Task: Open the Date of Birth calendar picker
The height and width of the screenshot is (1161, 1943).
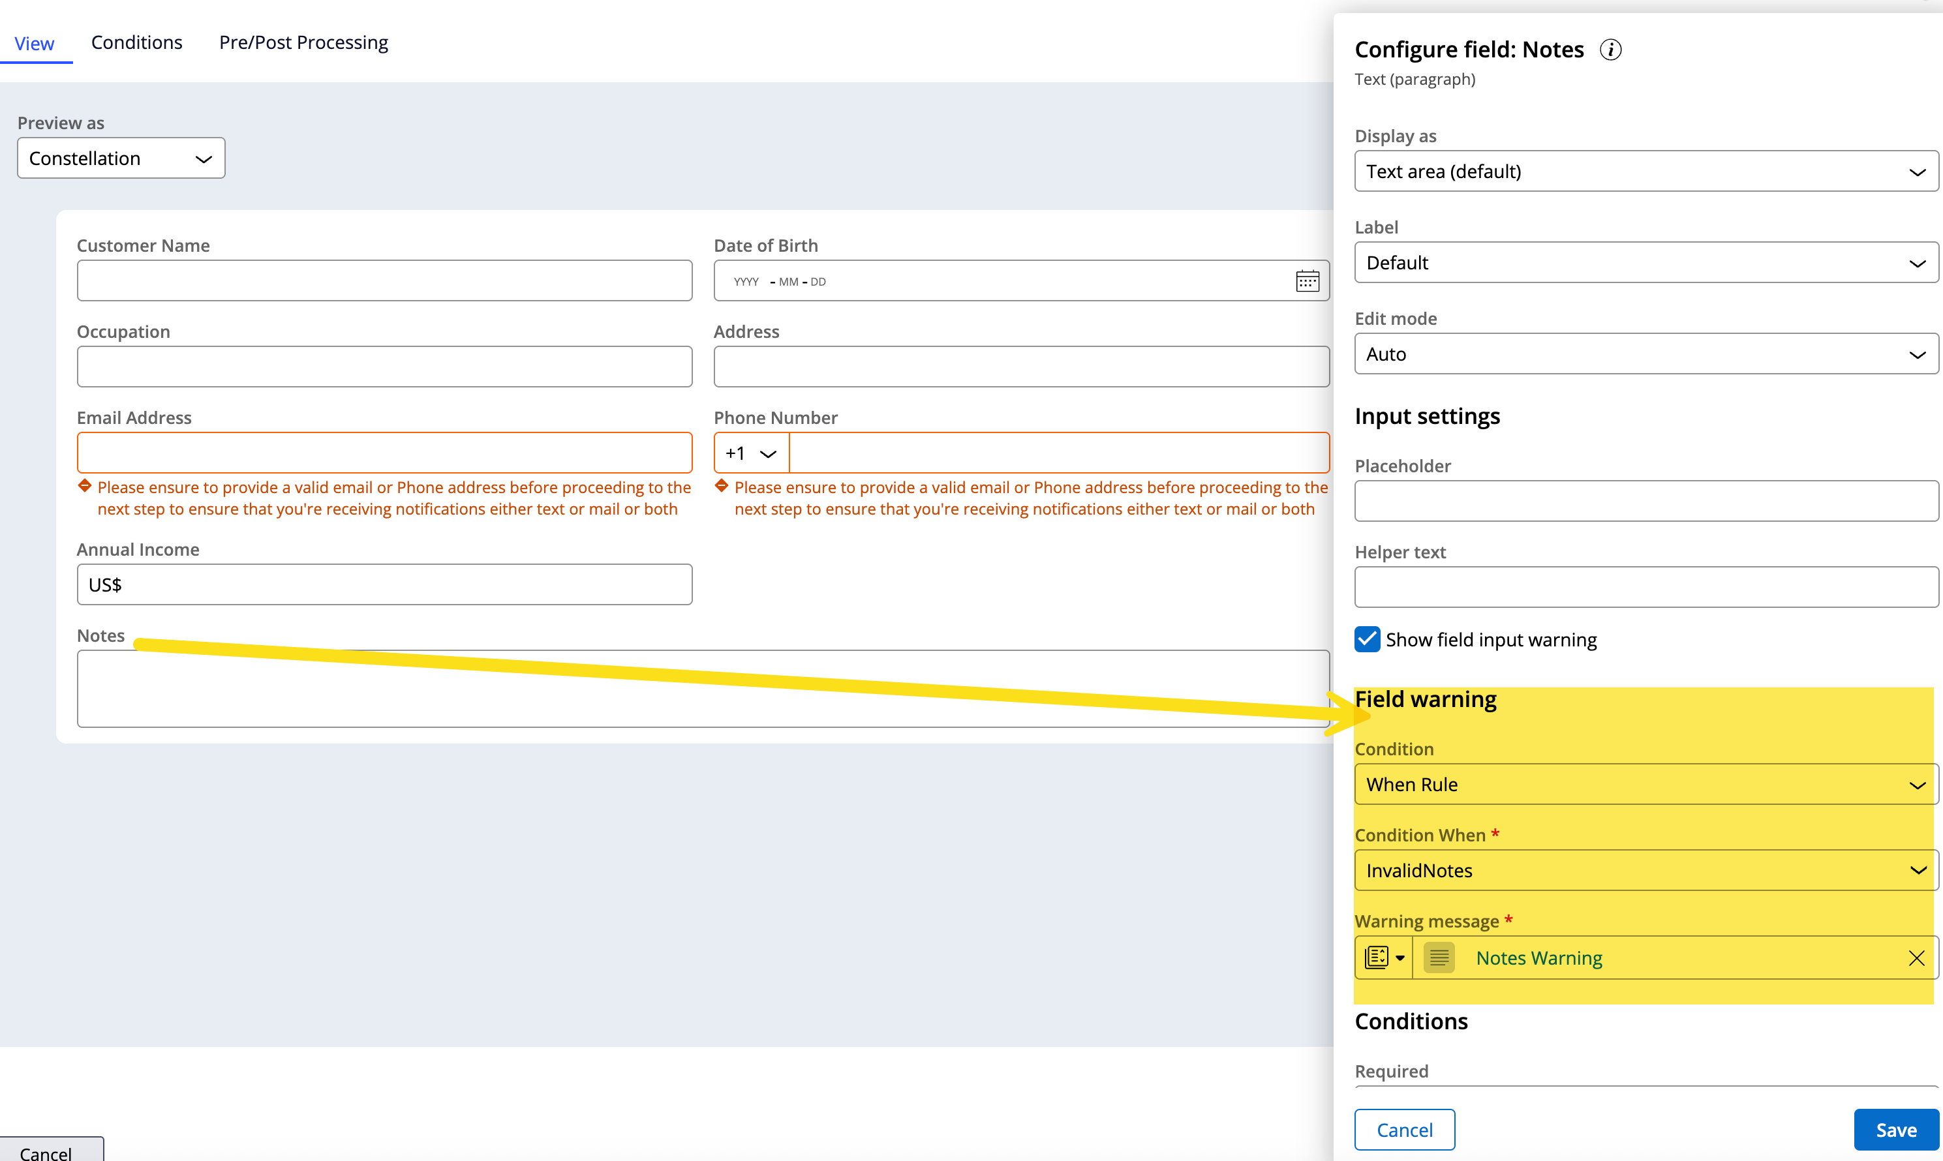Action: [x=1307, y=281]
